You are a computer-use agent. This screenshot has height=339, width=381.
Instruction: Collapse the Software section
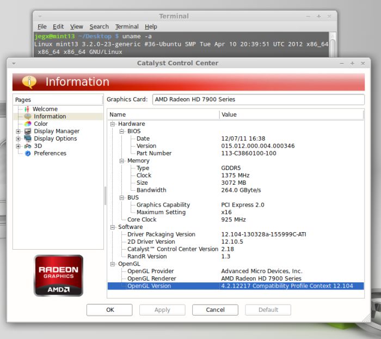click(x=113, y=227)
